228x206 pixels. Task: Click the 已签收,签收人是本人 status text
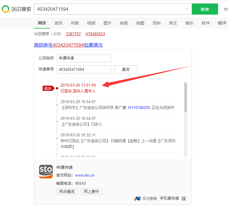[78, 91]
